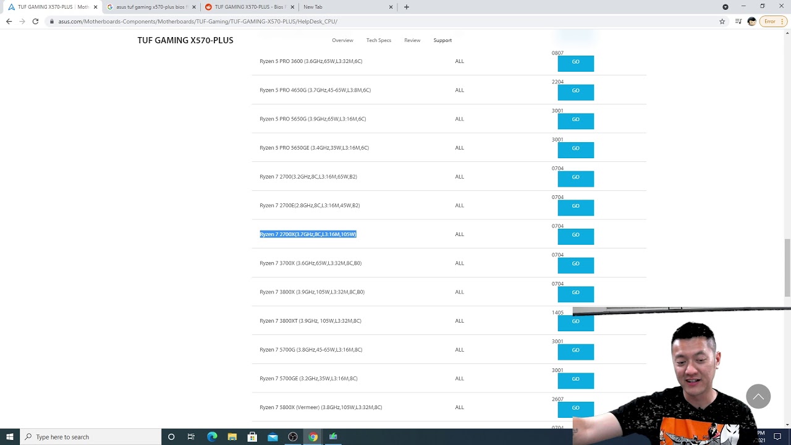Select Ryzen 5 PRO 4650G row text
The image size is (791, 445).
point(315,90)
